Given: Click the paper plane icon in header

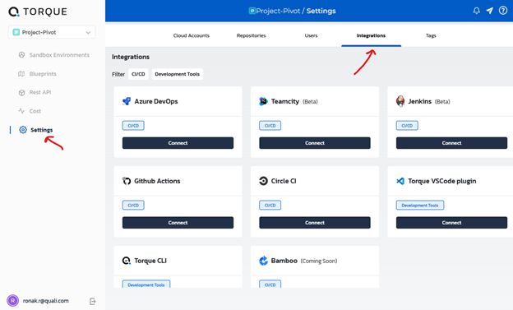Looking at the screenshot, I should click(x=489, y=11).
